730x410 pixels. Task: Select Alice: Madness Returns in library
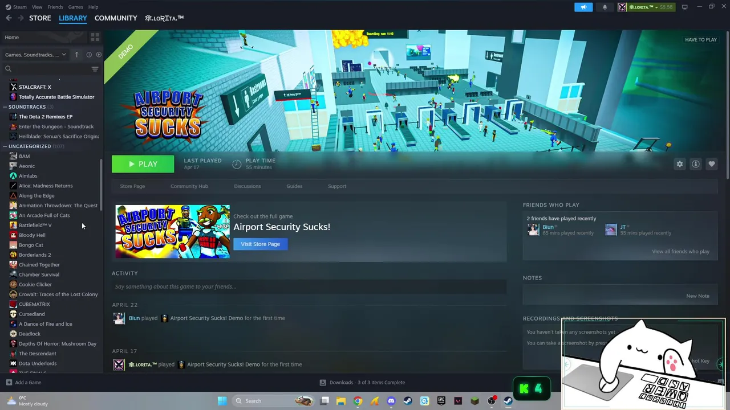[46, 186]
